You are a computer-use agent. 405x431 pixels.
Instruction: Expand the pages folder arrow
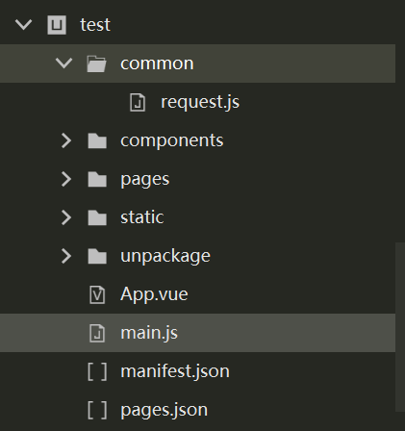(66, 179)
